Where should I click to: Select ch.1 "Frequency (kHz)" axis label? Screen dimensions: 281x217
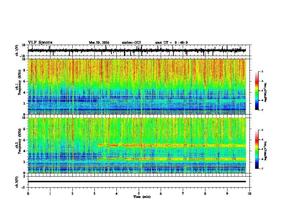tap(19, 83)
